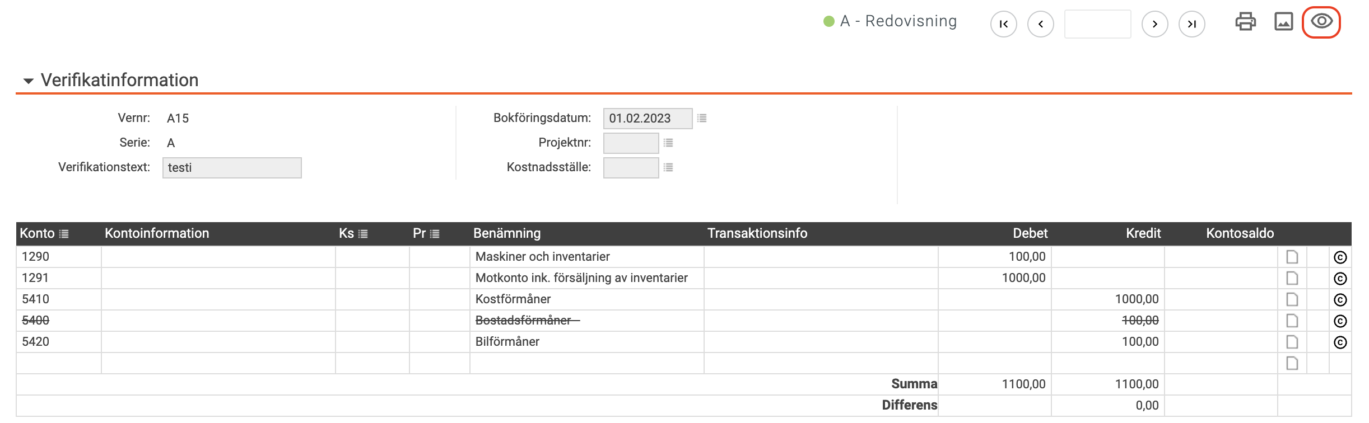
Task: Select the strikethrough 5400 row account
Action: (x=36, y=321)
